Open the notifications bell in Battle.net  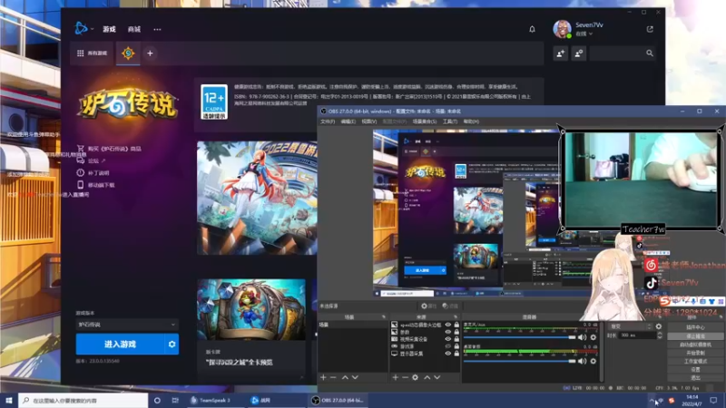(x=532, y=29)
